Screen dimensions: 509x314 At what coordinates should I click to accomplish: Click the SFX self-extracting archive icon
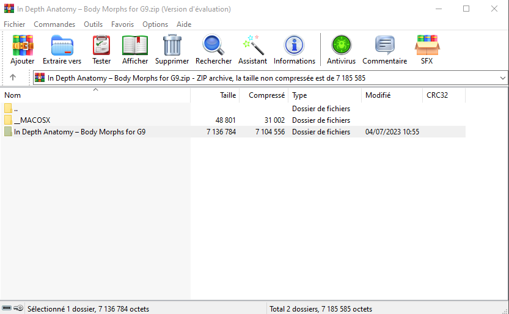coord(427,45)
